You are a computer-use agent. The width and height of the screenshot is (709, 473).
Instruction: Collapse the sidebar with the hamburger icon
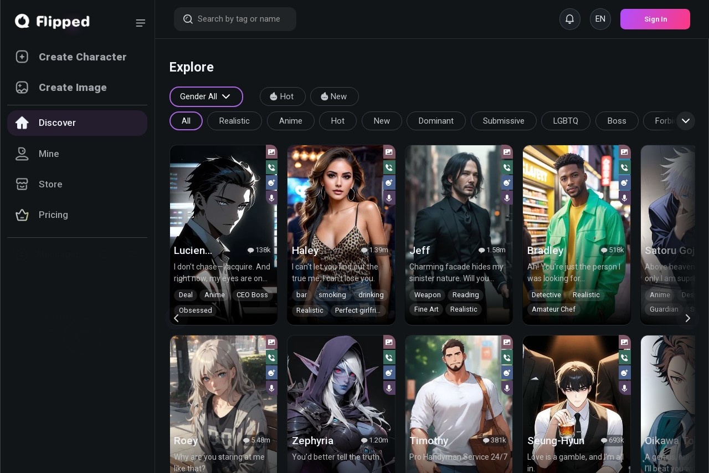coord(141,23)
